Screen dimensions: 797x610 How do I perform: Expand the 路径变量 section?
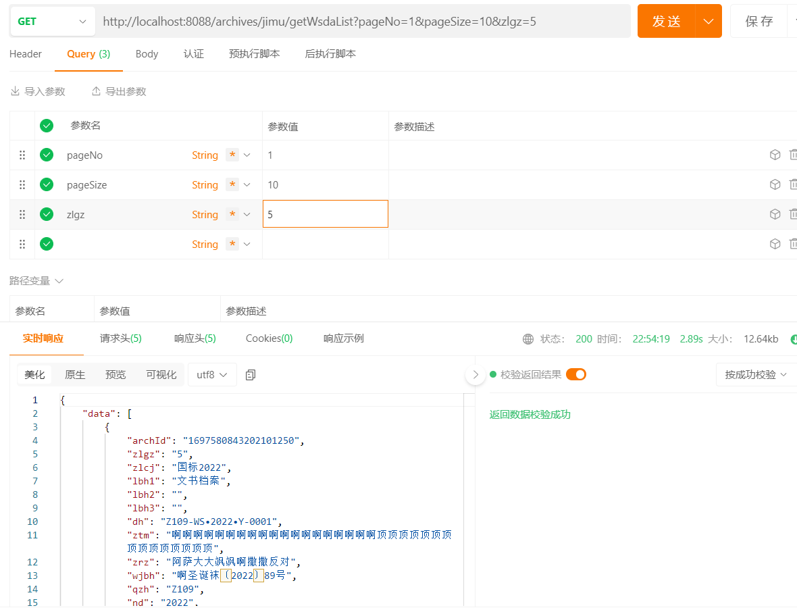pos(36,281)
